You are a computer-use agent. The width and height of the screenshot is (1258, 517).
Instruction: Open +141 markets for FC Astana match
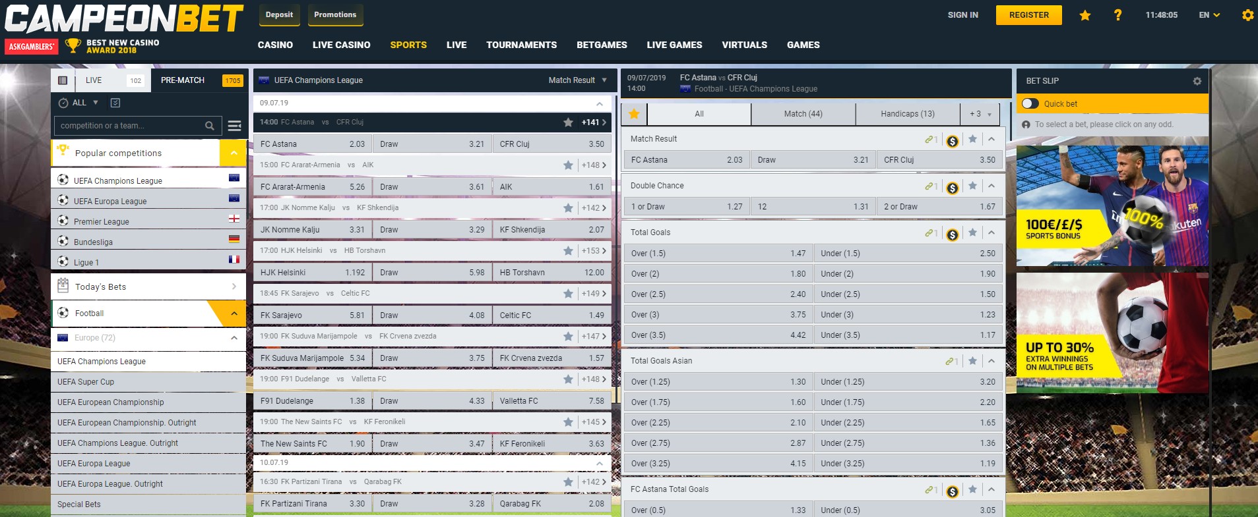593,122
